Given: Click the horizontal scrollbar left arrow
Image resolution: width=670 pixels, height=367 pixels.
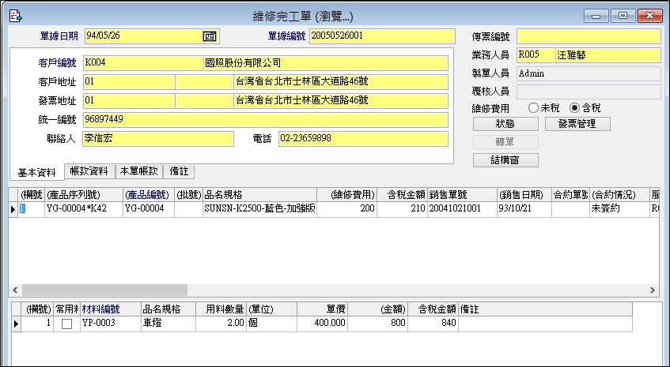Looking at the screenshot, I should (15, 290).
